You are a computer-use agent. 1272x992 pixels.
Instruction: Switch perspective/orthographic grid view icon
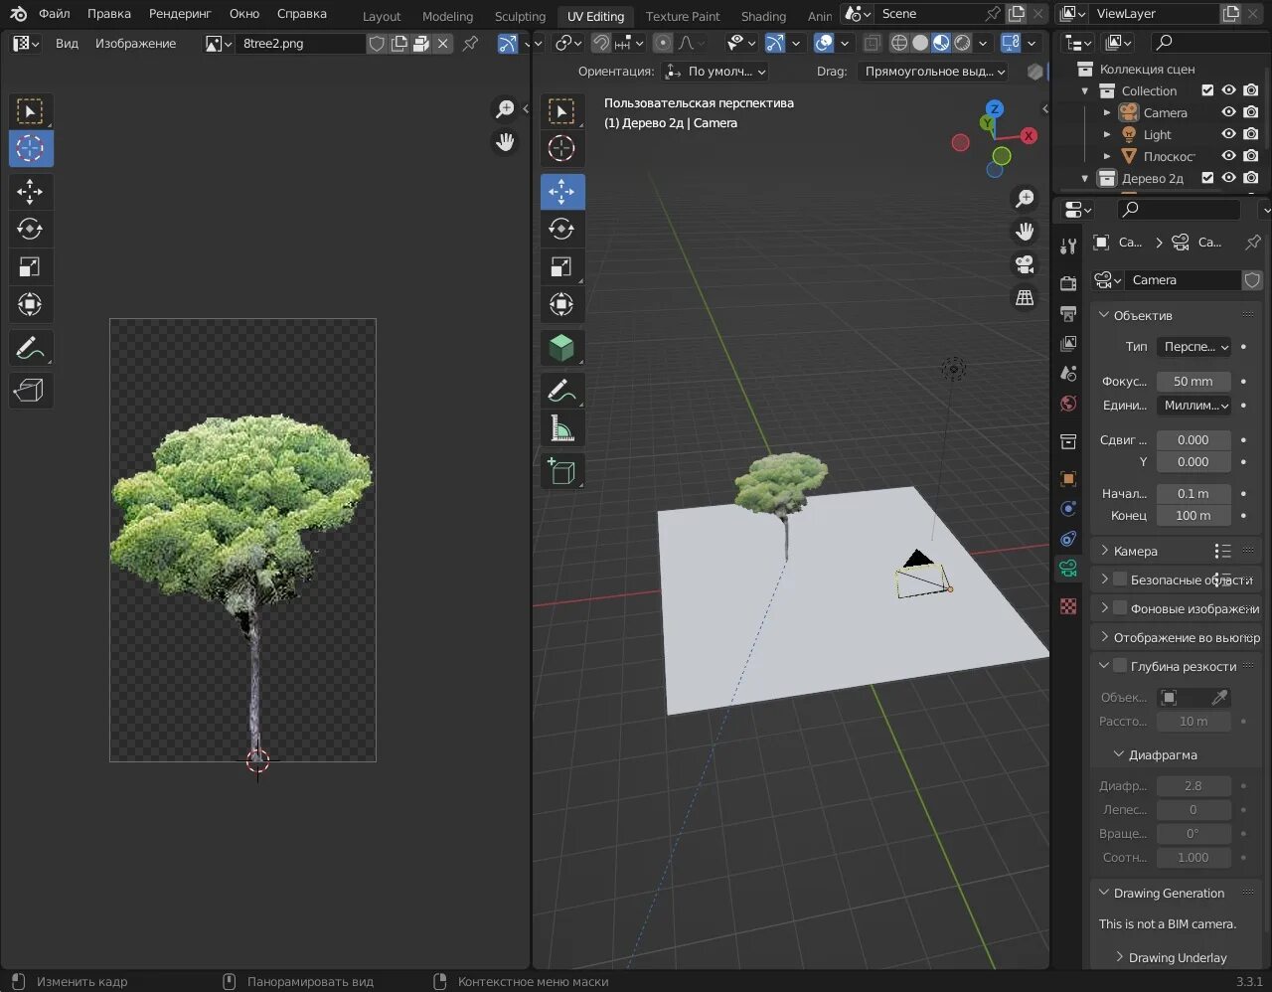tap(1025, 298)
